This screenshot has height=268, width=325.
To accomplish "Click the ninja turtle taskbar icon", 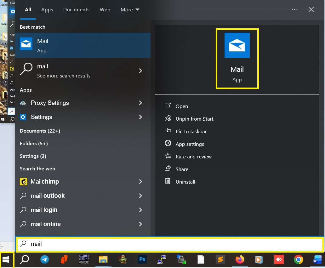I will click(123, 259).
